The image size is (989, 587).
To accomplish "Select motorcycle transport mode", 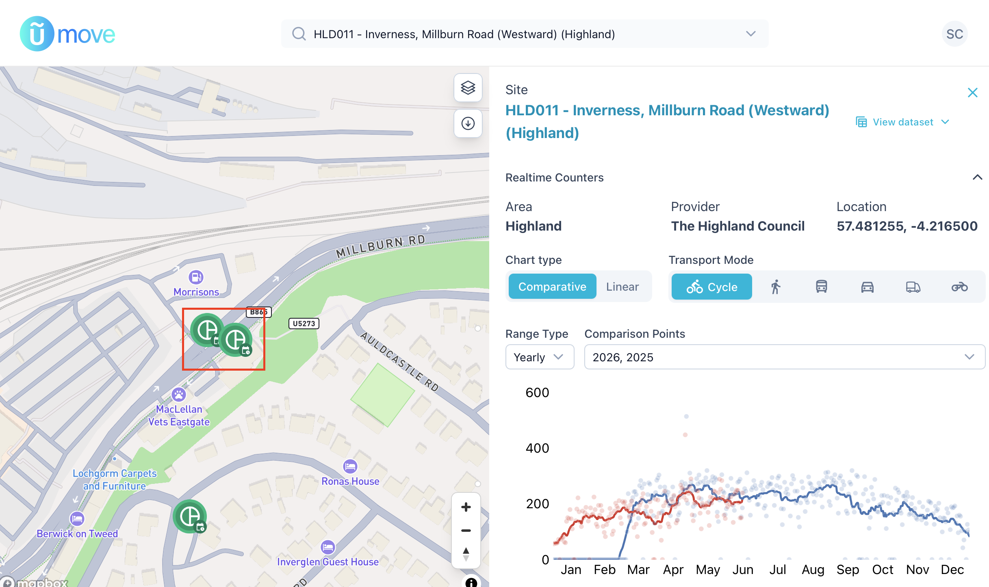I will pyautogui.click(x=959, y=287).
